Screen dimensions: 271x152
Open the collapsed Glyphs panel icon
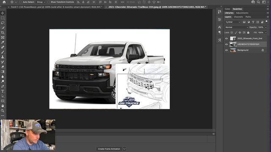coord(219,40)
